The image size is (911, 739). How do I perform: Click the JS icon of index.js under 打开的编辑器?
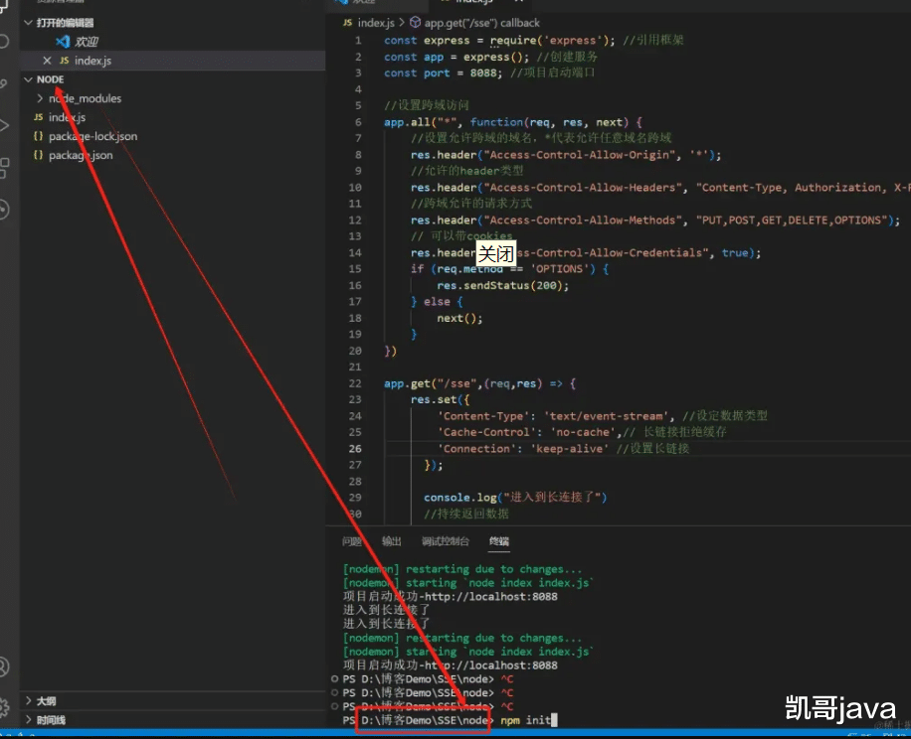click(65, 61)
